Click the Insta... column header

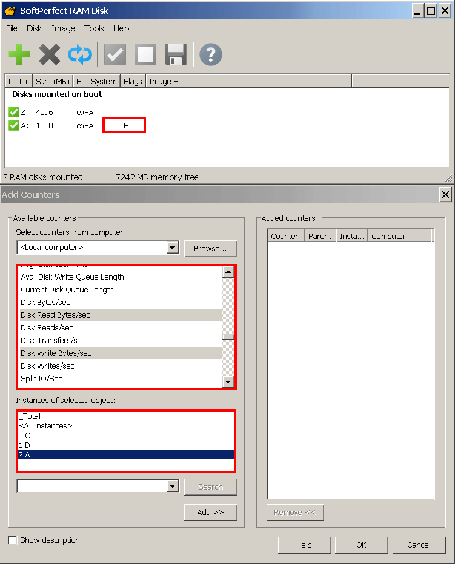[x=352, y=237]
